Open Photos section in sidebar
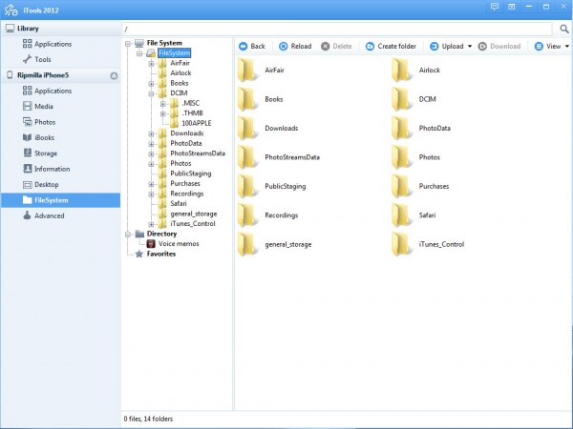Image resolution: width=573 pixels, height=429 pixels. pyautogui.click(x=39, y=122)
